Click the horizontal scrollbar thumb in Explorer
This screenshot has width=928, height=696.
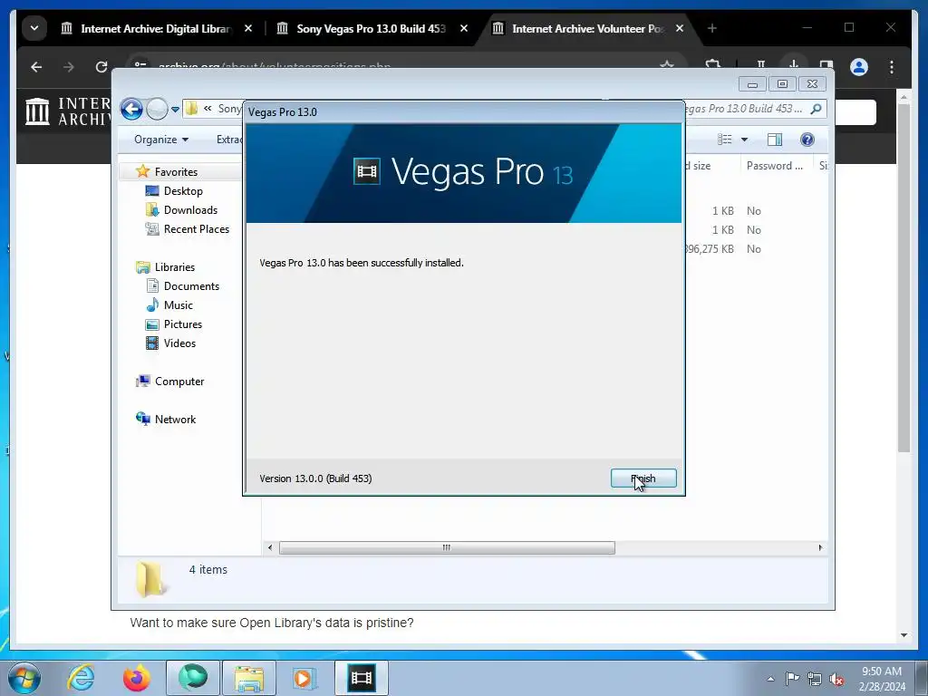click(x=447, y=547)
